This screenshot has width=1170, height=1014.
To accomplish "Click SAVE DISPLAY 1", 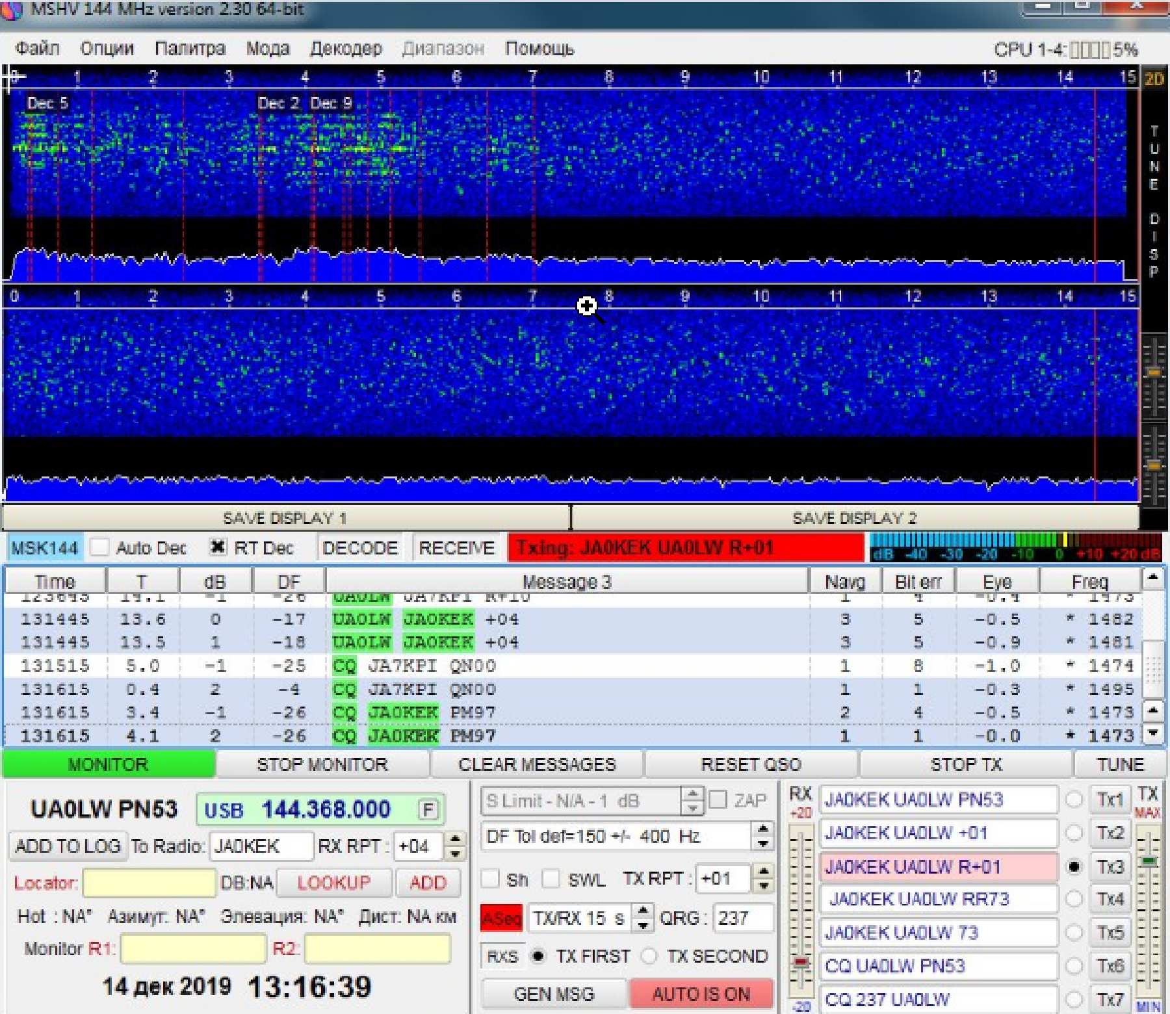I will (286, 518).
